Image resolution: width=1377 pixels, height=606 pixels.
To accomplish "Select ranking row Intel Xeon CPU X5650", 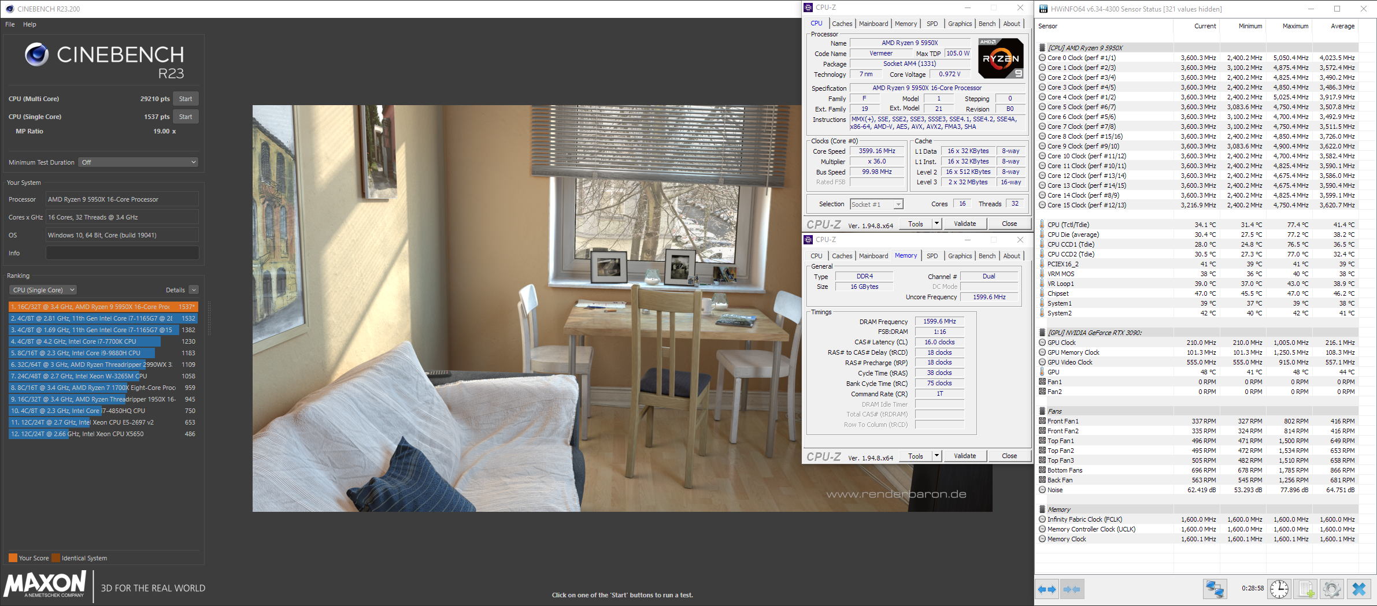I will point(103,434).
